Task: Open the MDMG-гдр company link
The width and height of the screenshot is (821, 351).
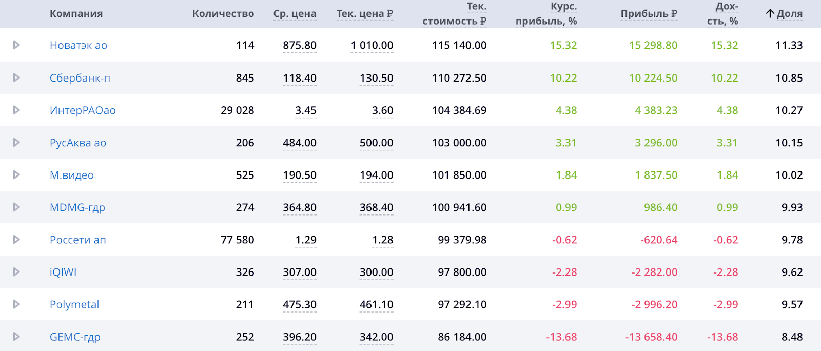Action: (77, 208)
